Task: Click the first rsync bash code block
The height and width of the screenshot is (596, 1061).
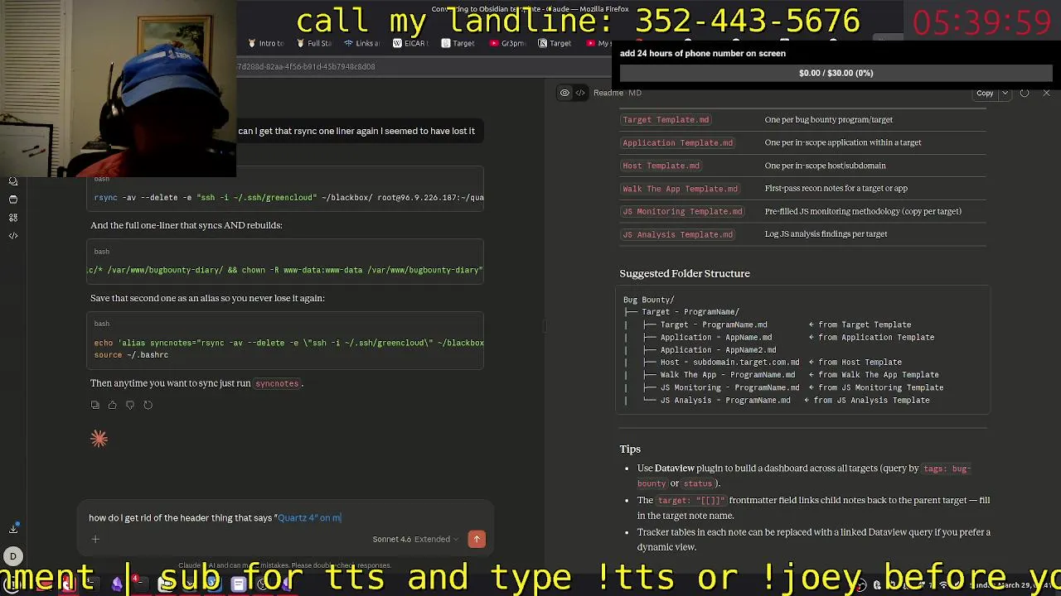Action: click(x=285, y=190)
